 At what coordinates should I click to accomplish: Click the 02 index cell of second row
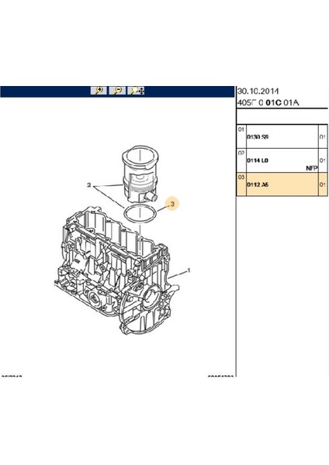[x=241, y=160]
